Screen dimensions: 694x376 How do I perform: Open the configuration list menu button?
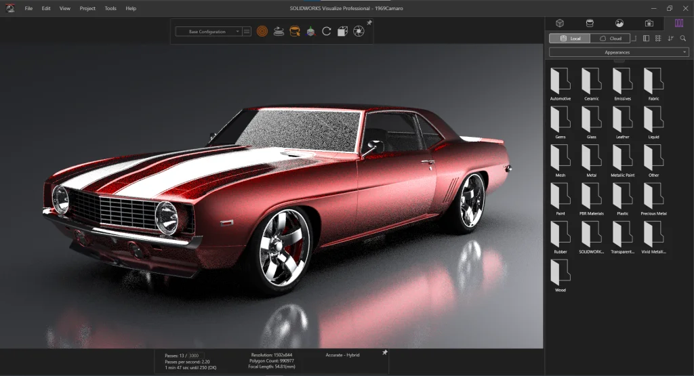pyautogui.click(x=247, y=31)
